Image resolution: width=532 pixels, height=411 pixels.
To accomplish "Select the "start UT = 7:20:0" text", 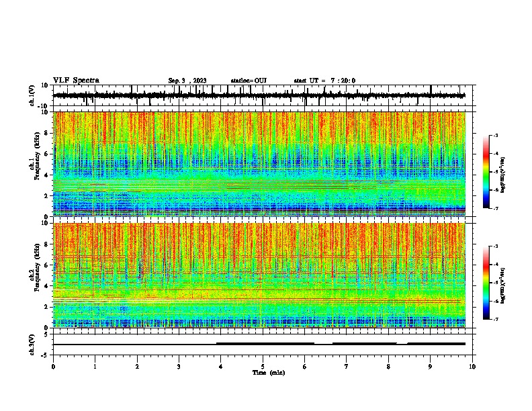I will [x=324, y=81].
